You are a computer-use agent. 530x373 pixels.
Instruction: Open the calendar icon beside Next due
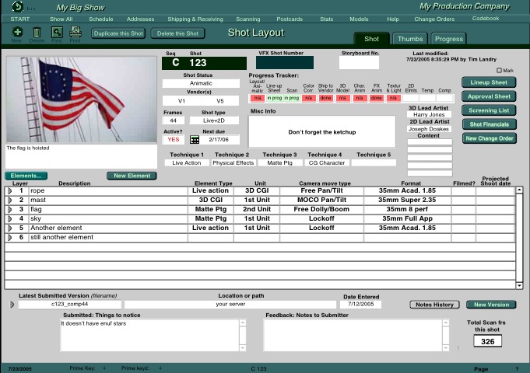[195, 140]
